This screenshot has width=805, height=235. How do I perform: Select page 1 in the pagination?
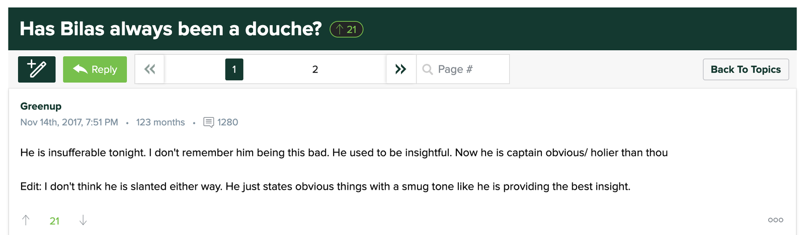pos(234,69)
